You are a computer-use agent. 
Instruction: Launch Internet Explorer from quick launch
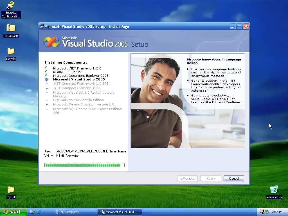(39, 212)
